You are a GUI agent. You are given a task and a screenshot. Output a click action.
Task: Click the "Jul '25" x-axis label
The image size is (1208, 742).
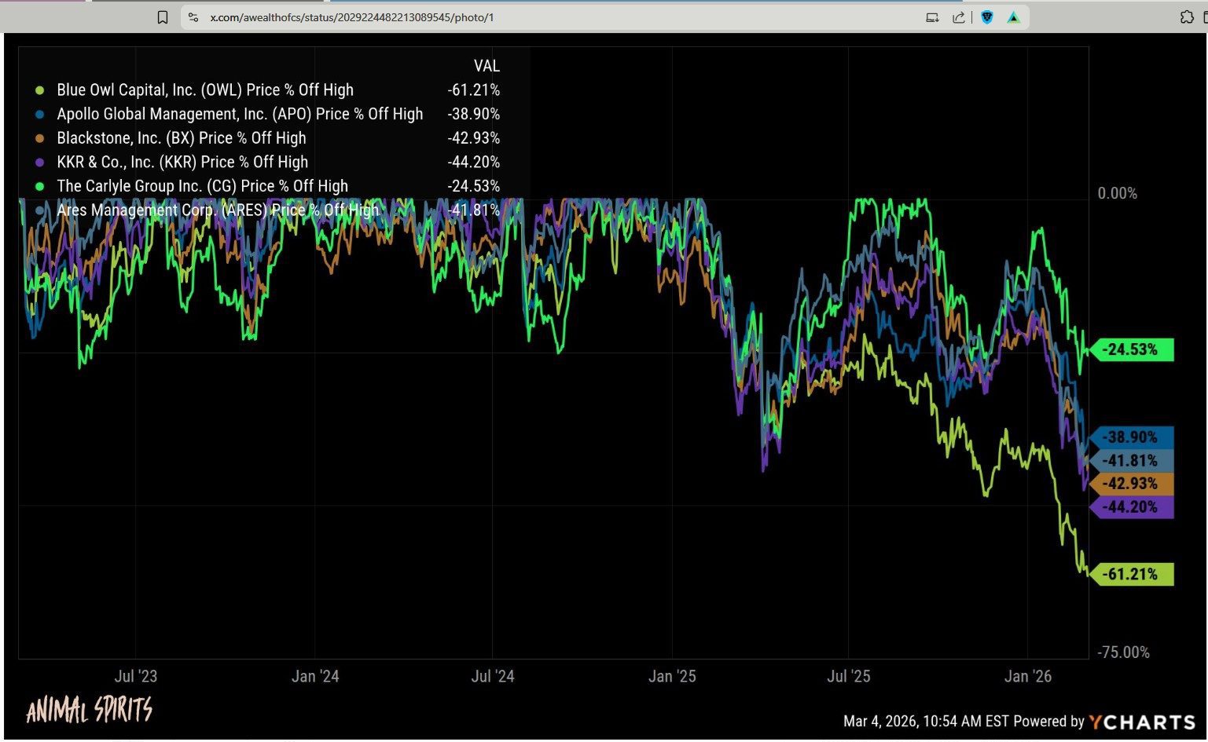coord(849,676)
